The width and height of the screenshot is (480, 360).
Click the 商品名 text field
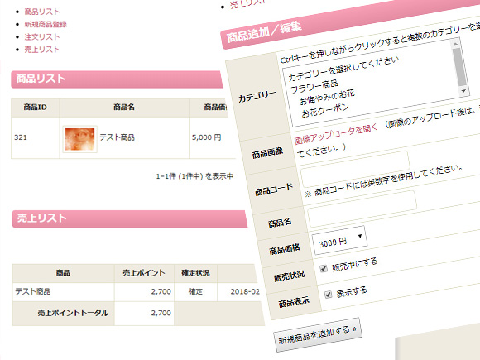tap(362, 209)
